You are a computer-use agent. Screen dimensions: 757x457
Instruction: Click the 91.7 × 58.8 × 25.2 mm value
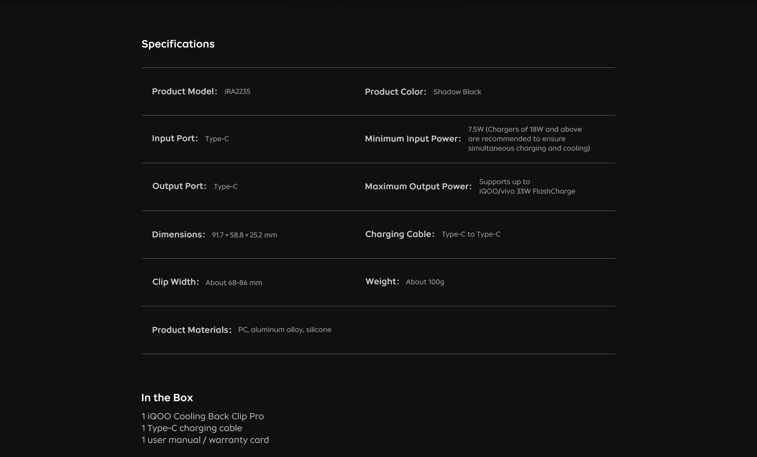click(244, 235)
